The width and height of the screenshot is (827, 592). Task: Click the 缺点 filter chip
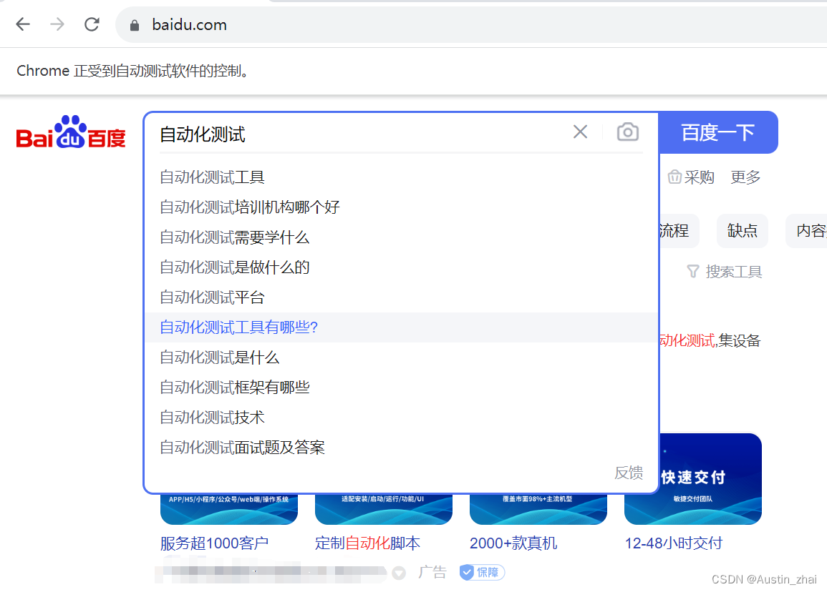(x=742, y=231)
